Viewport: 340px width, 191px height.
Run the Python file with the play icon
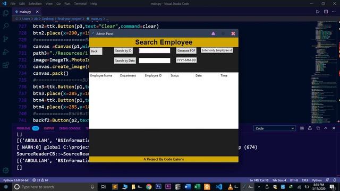318,12
